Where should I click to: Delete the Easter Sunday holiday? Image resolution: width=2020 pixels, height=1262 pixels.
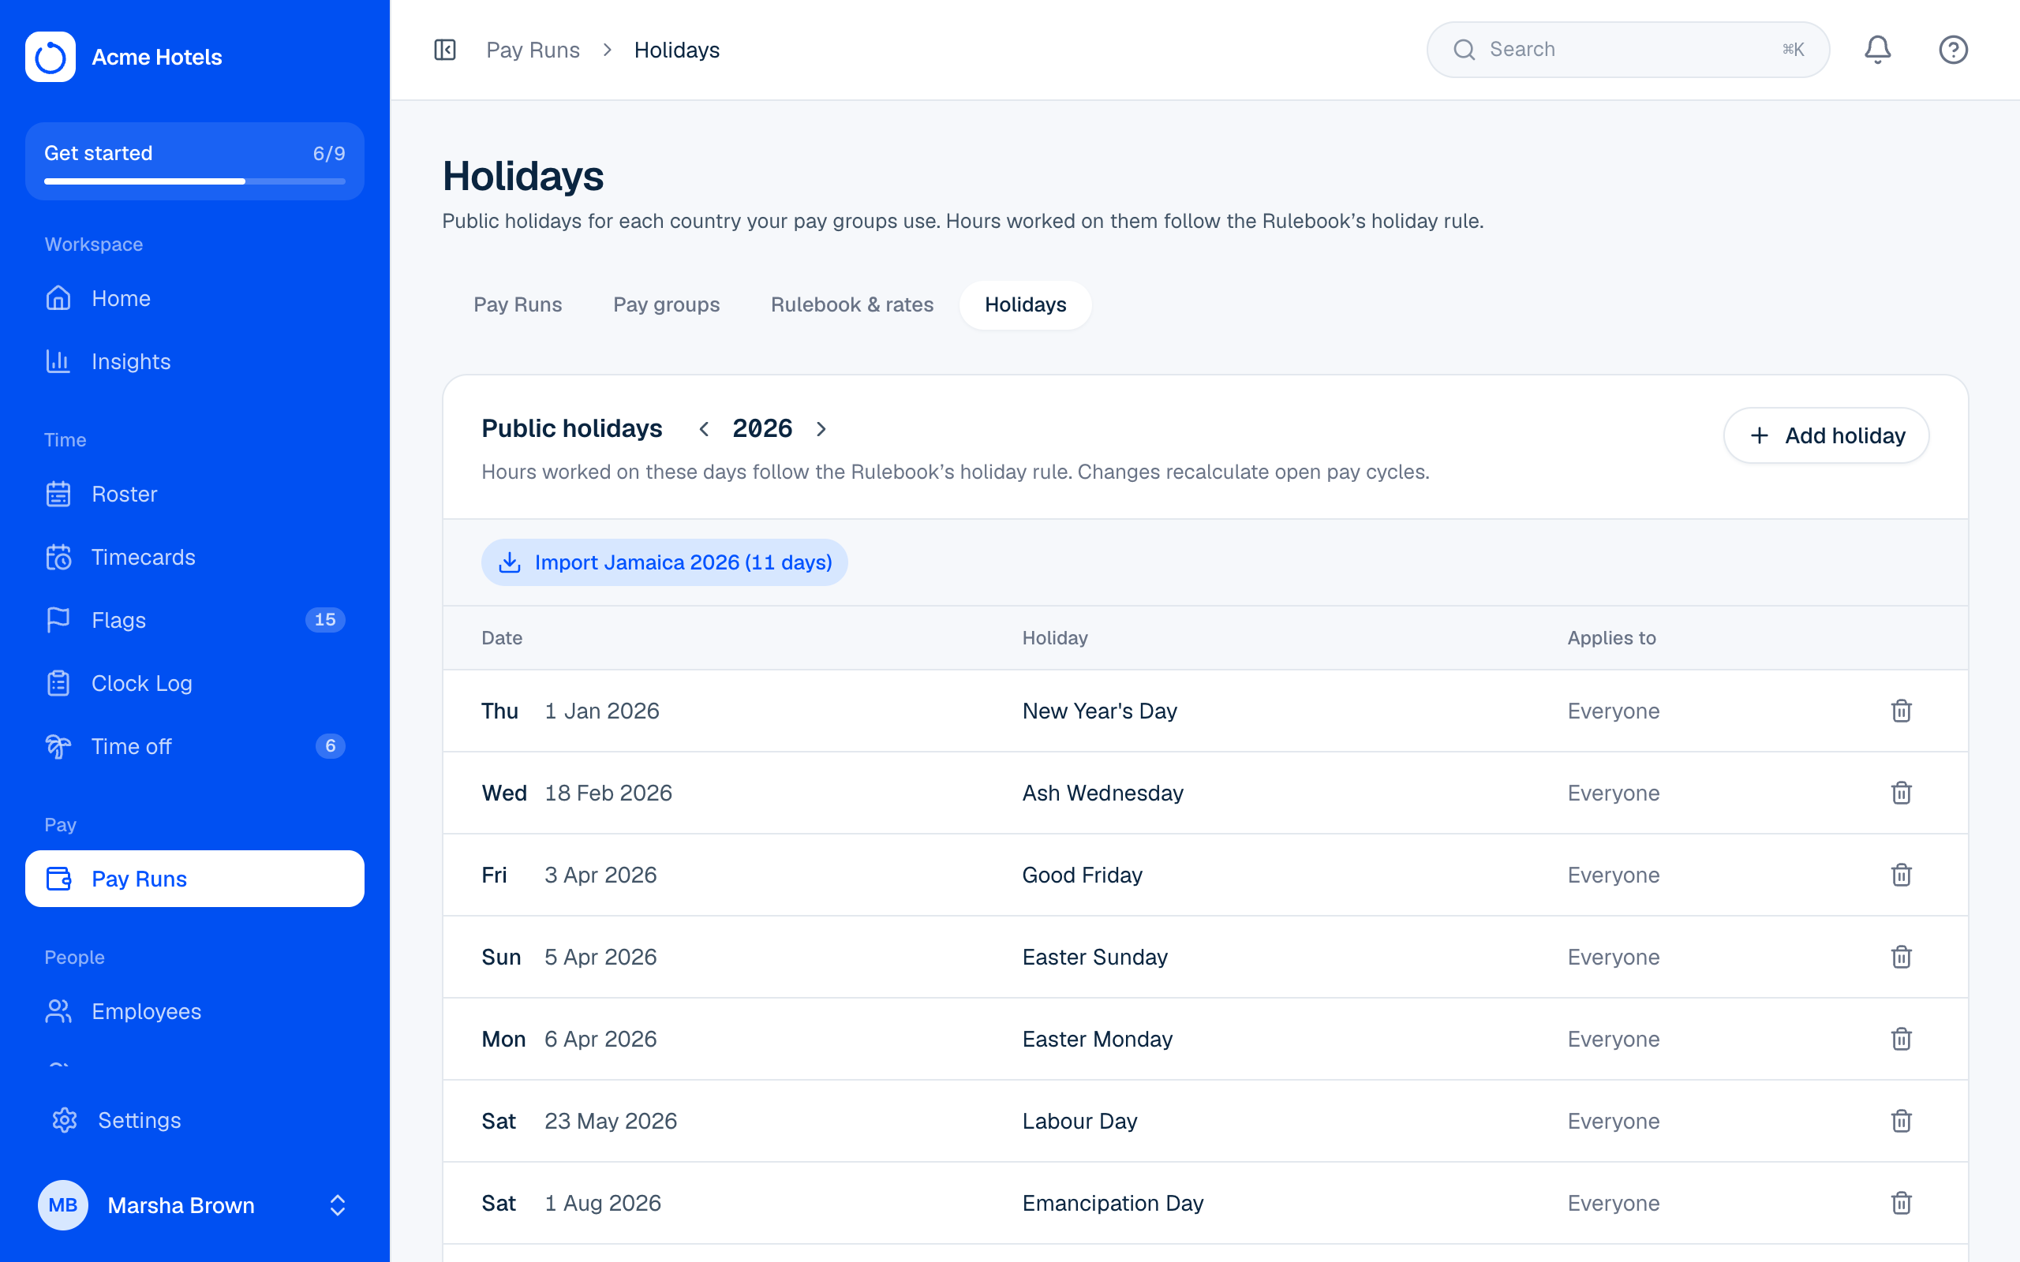pos(1902,957)
